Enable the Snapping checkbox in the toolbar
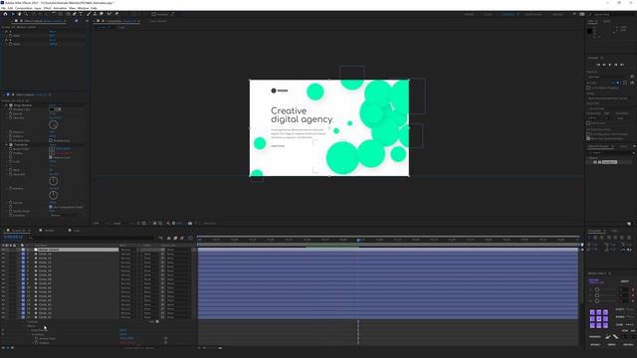 tap(153, 14)
